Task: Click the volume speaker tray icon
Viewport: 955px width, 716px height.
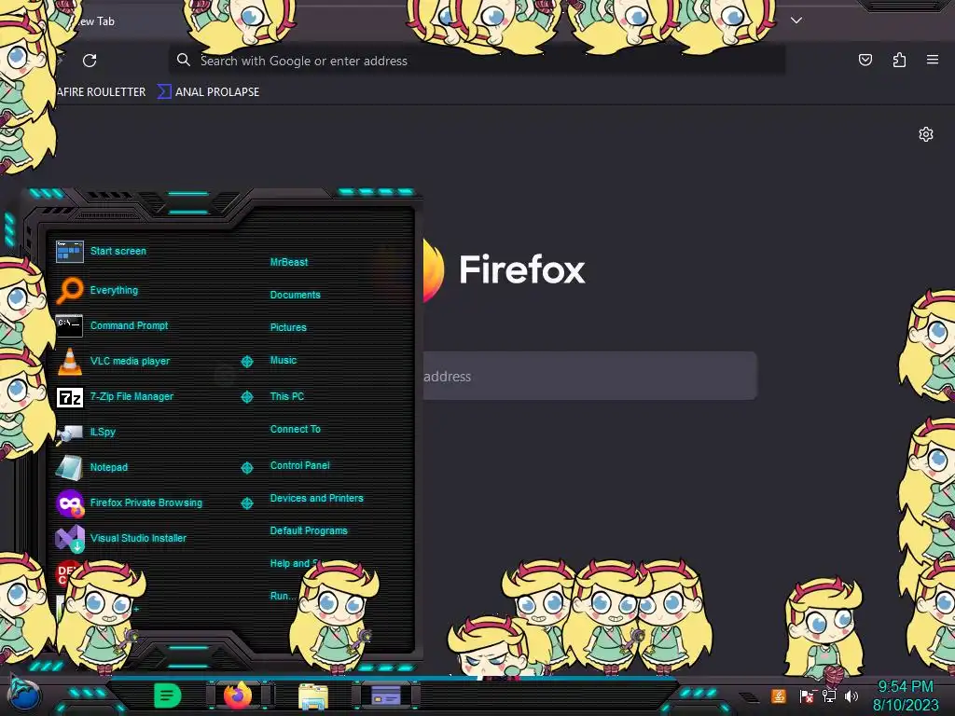Action: [851, 695]
